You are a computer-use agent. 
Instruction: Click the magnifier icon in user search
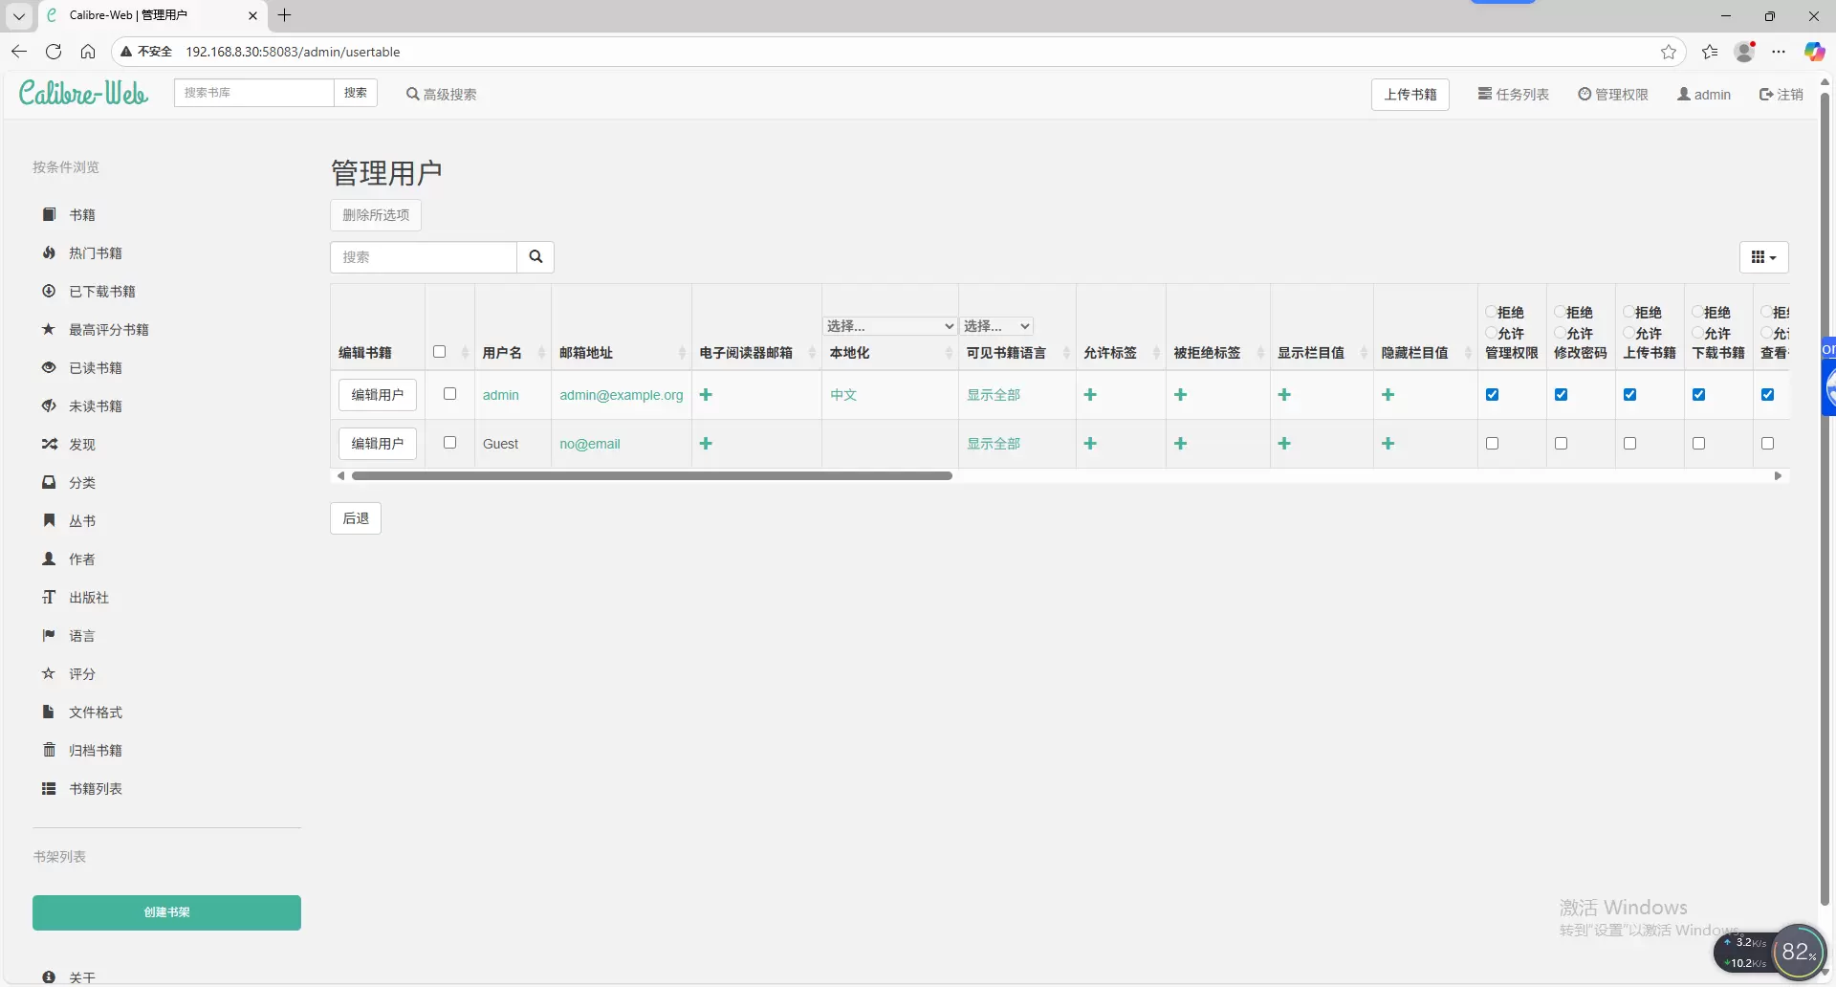535,257
